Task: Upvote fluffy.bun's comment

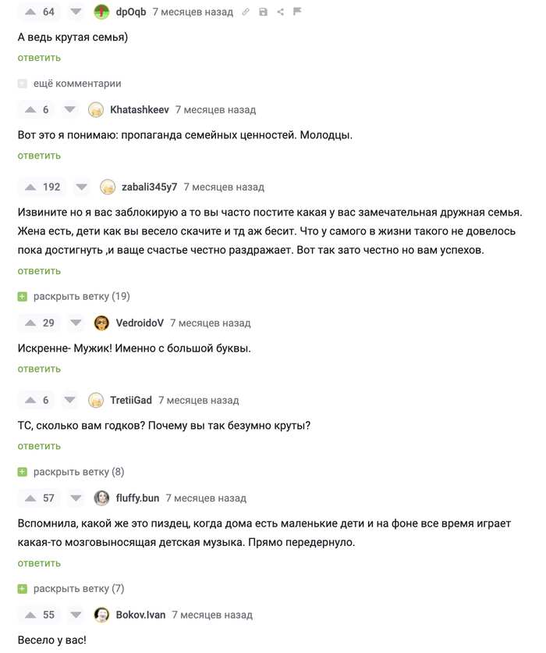Action: tap(30, 498)
